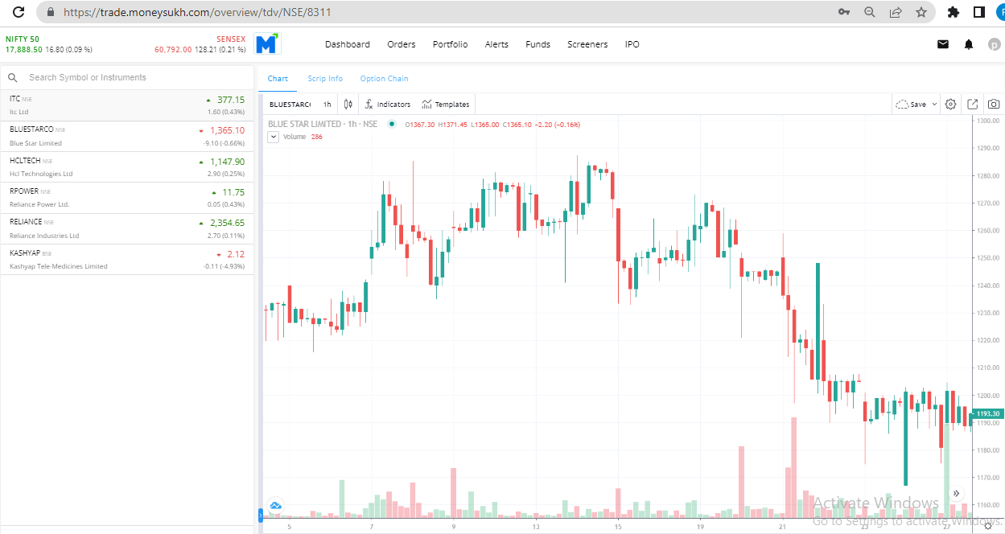The width and height of the screenshot is (1005, 534).
Task: Click date label 13 on time axis
Action: (x=536, y=527)
